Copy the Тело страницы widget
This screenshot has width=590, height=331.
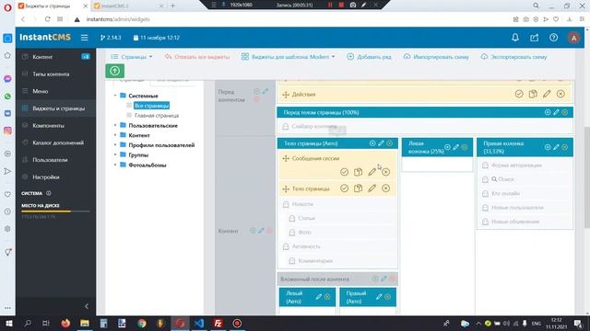click(x=358, y=188)
